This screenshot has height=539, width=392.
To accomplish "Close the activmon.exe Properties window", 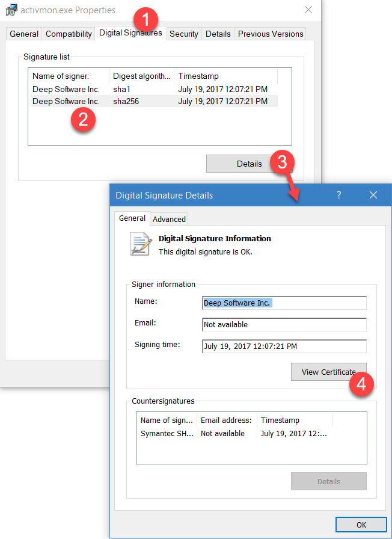I will tap(308, 10).
